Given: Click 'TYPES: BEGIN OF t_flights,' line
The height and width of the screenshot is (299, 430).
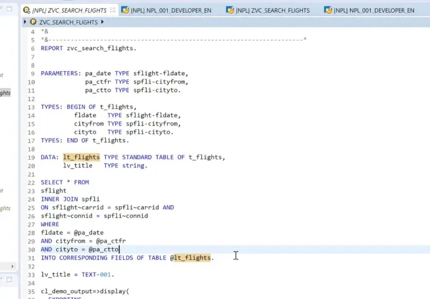Looking at the screenshot, I should tap(88, 107).
